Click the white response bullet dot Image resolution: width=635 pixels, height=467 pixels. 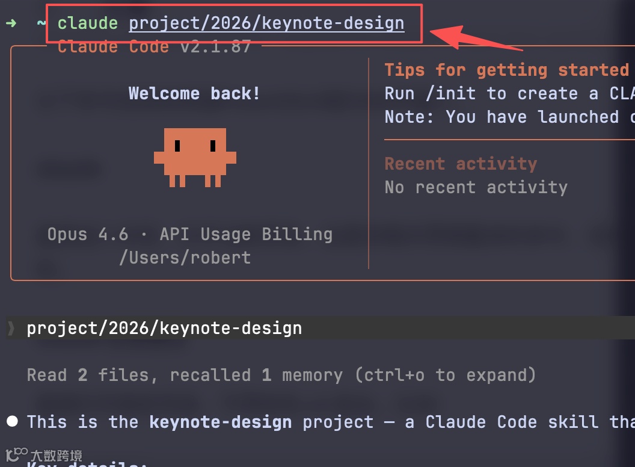(x=12, y=421)
